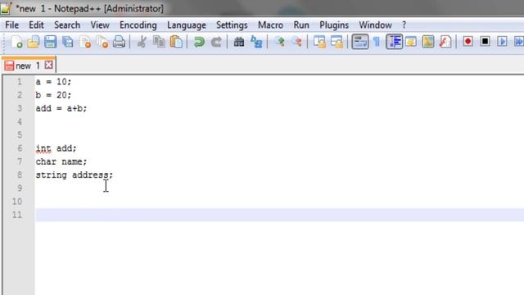Open the File menu
The width and height of the screenshot is (524, 295).
(x=12, y=25)
